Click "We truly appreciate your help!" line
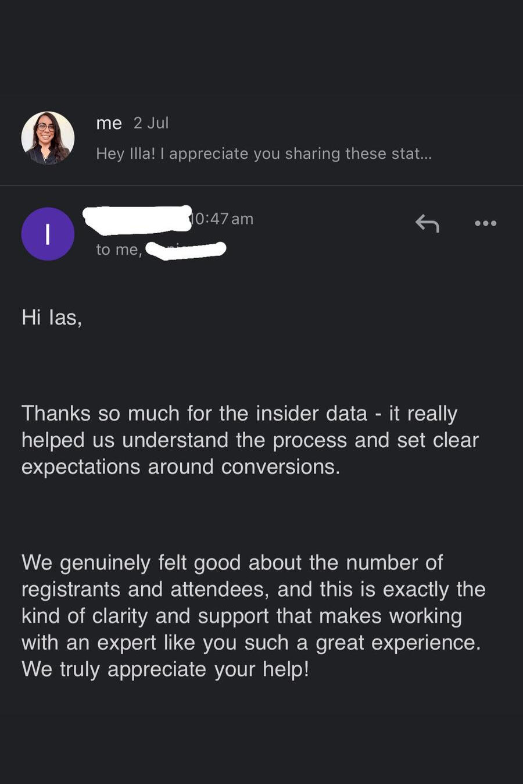Screen dimensions: 523x784 [x=165, y=669]
